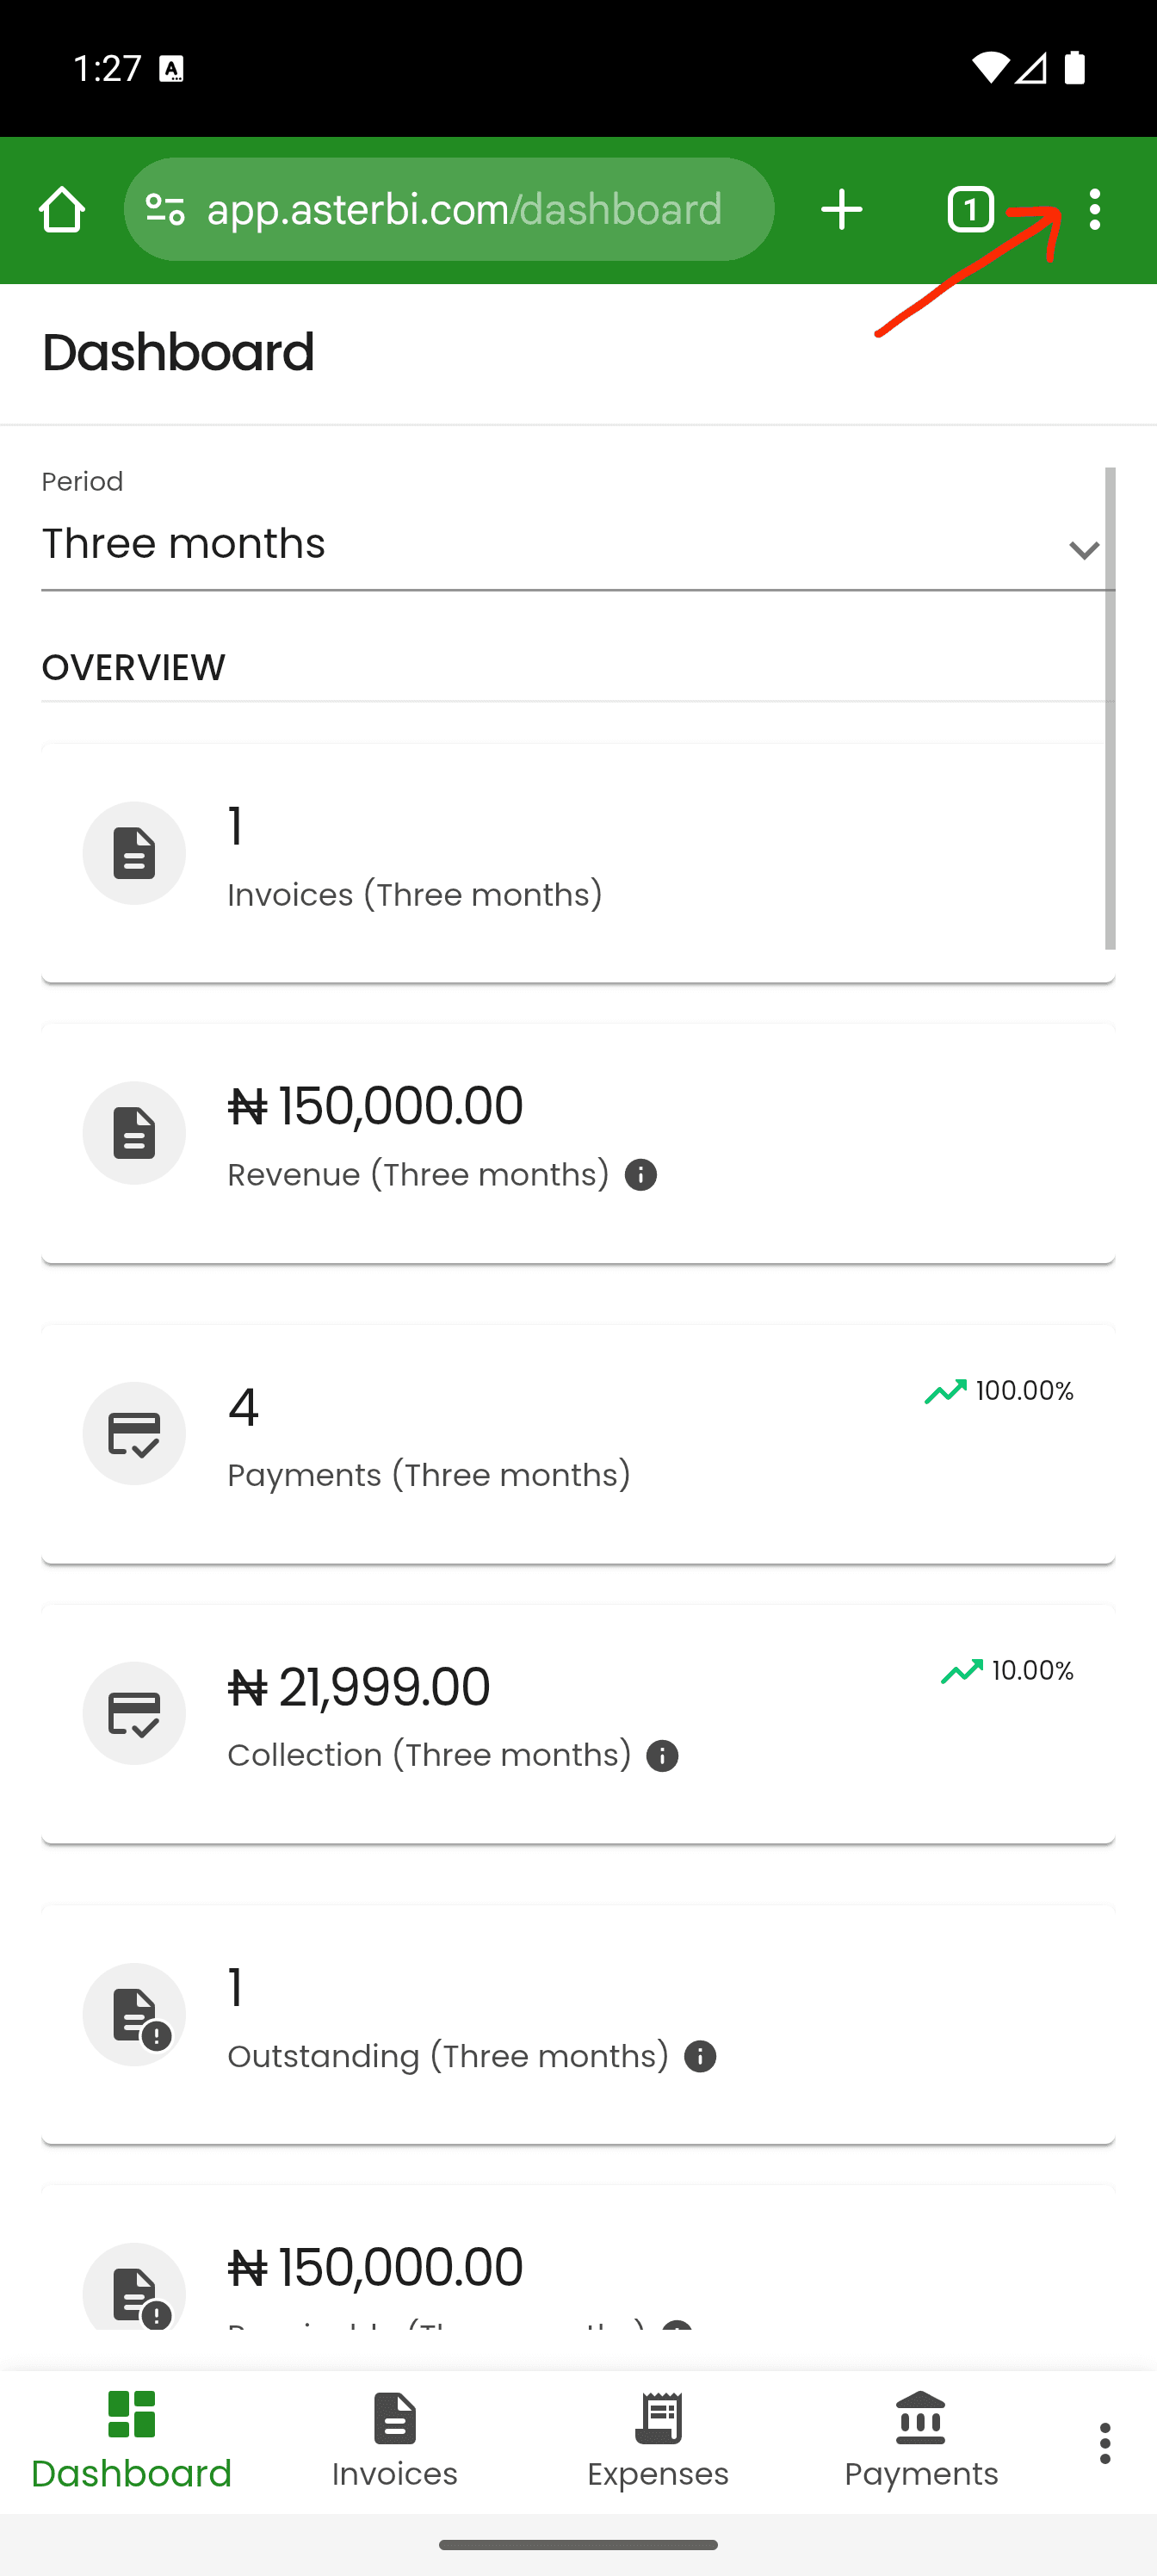Open Chrome three-dot overflow menu
Image resolution: width=1157 pixels, height=2576 pixels.
coord(1095,210)
